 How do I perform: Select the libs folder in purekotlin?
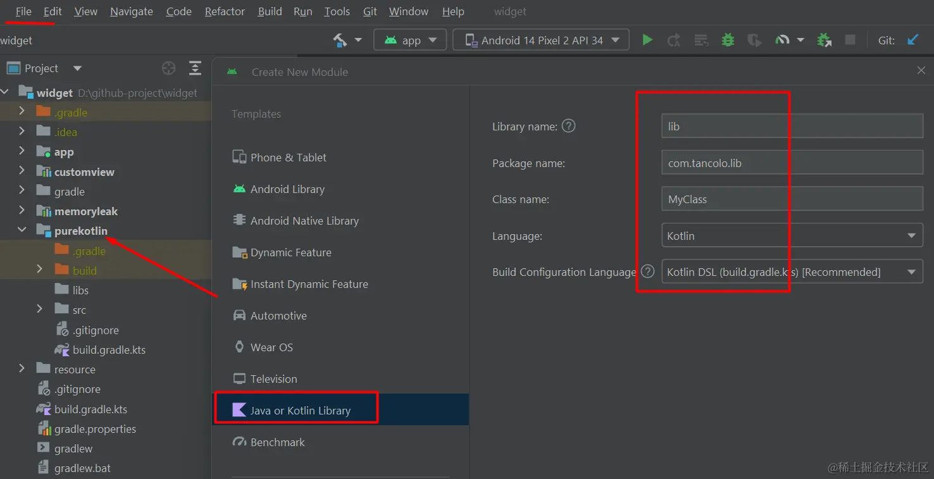[x=80, y=290]
